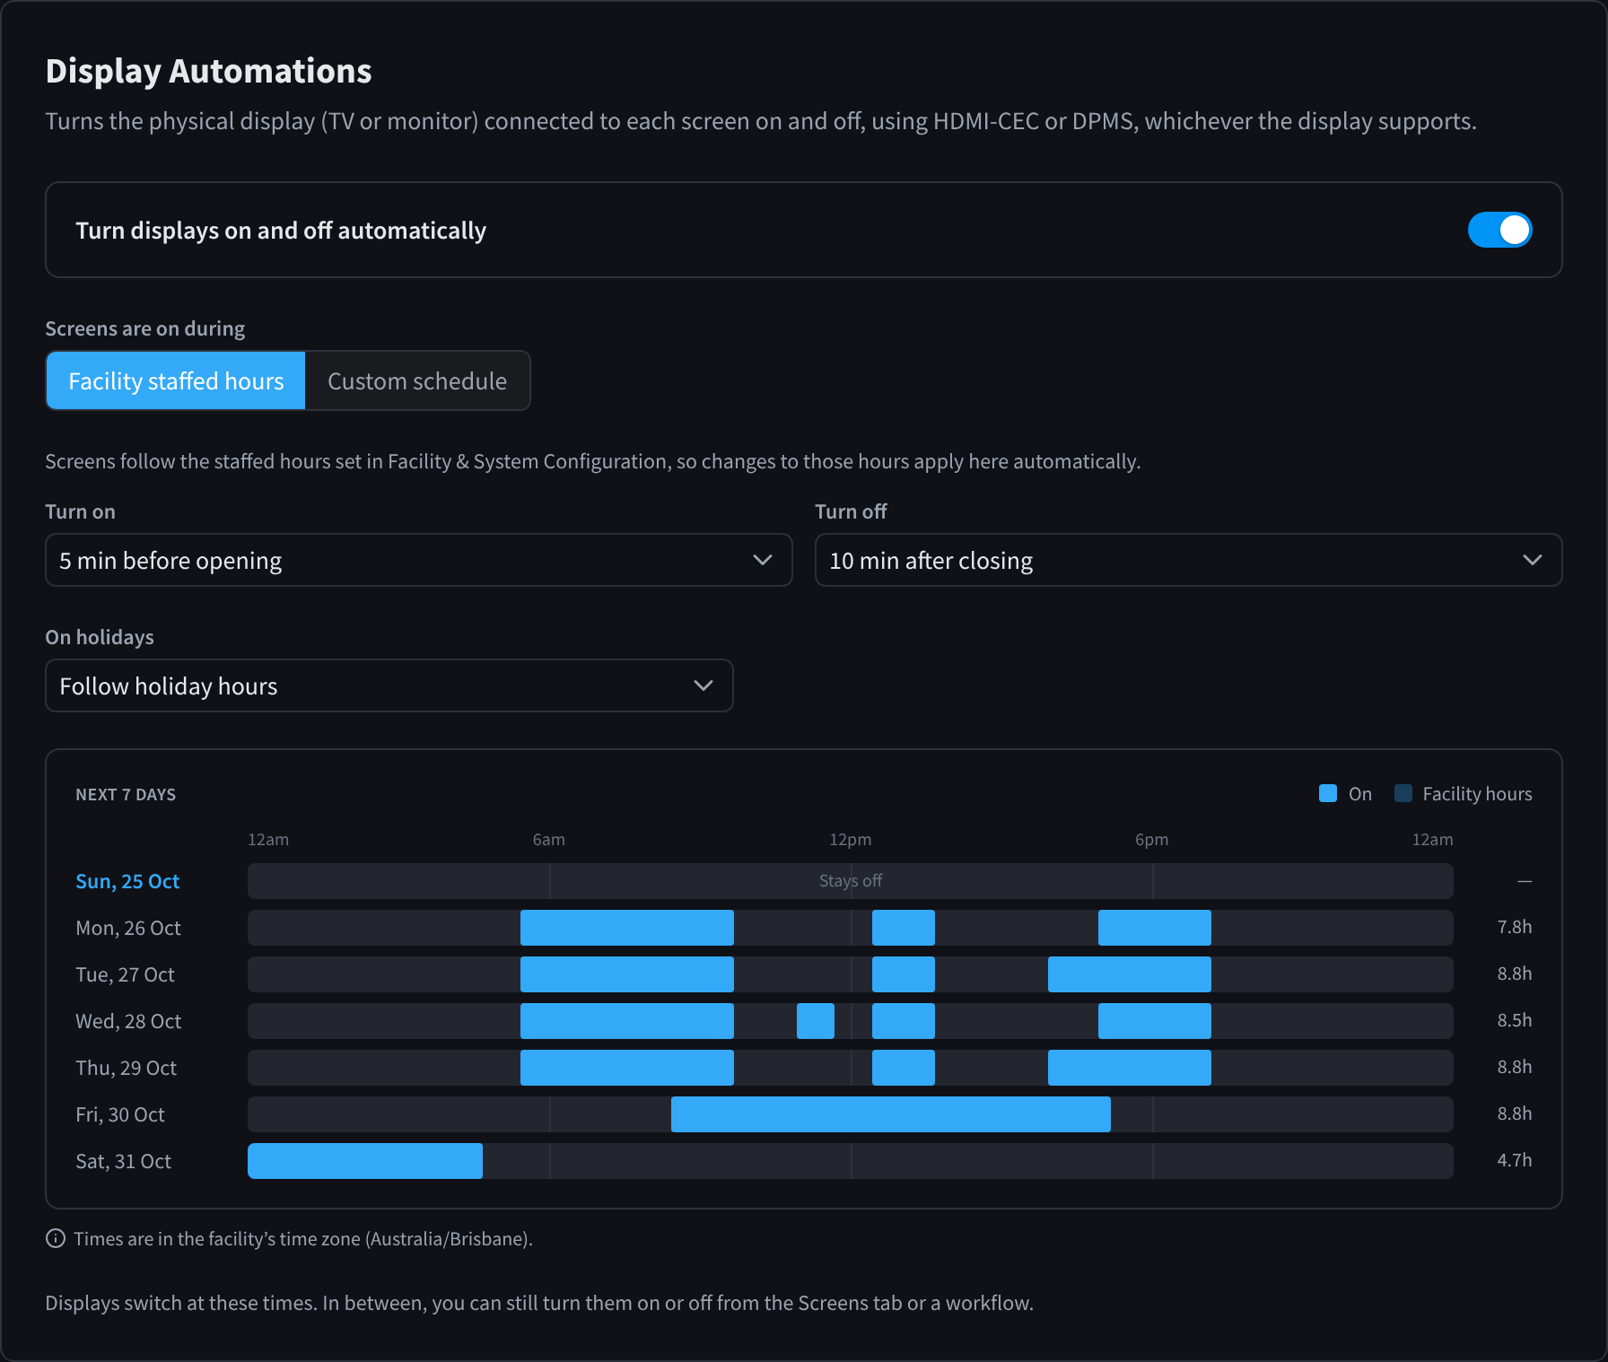This screenshot has width=1608, height=1362.
Task: Click the Display Automations heading
Action: (x=208, y=71)
